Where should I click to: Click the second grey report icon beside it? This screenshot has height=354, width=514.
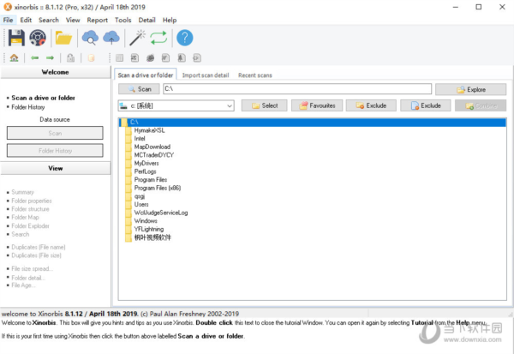point(134,58)
